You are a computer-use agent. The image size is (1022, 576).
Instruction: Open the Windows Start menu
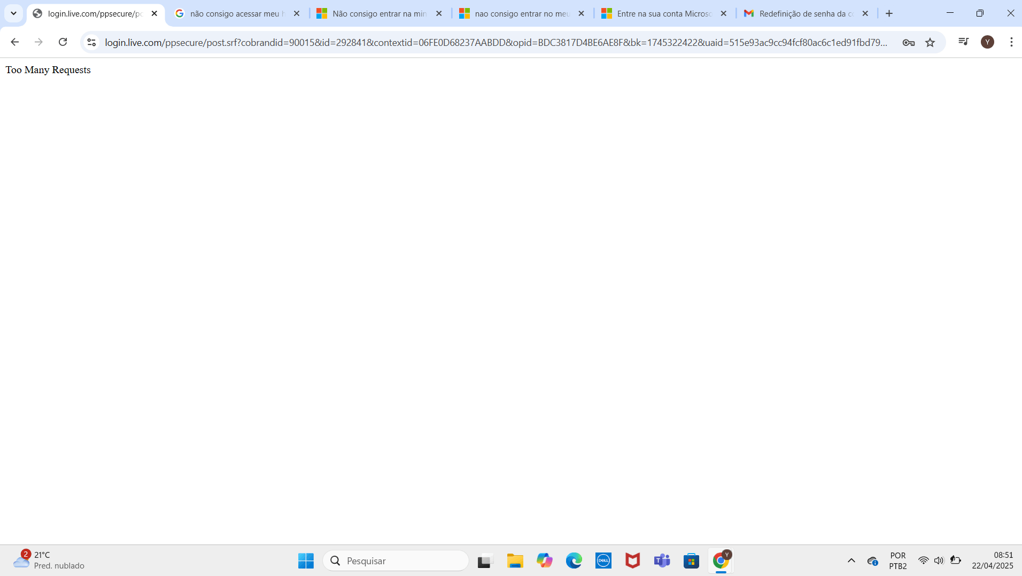[306, 561]
